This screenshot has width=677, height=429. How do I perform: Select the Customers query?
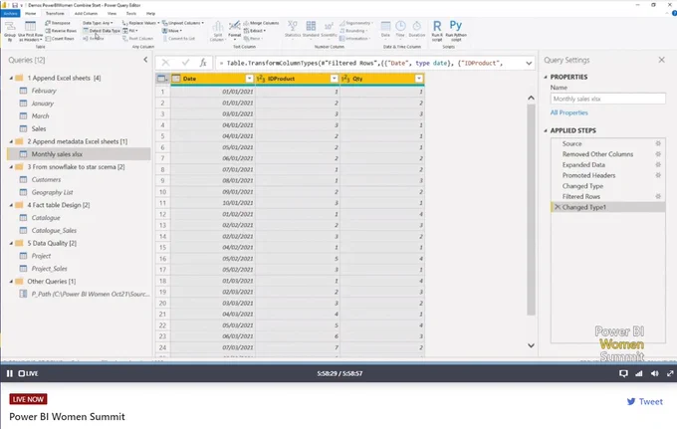coord(46,179)
